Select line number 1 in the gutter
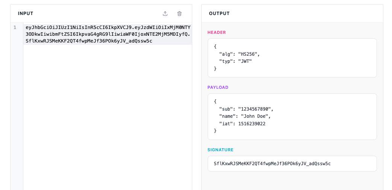 click(15, 27)
